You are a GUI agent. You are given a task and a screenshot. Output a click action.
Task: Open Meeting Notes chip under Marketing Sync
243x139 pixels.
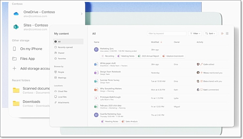click(126, 56)
